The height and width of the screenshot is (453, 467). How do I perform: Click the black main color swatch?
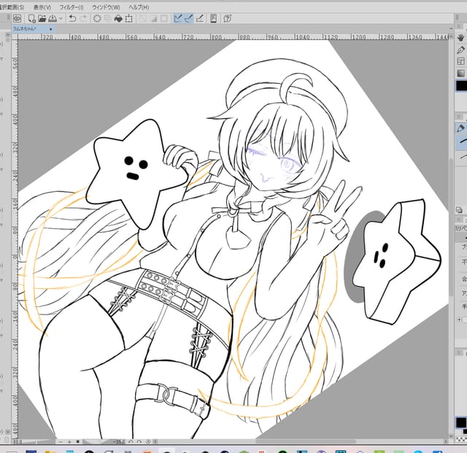point(460,86)
